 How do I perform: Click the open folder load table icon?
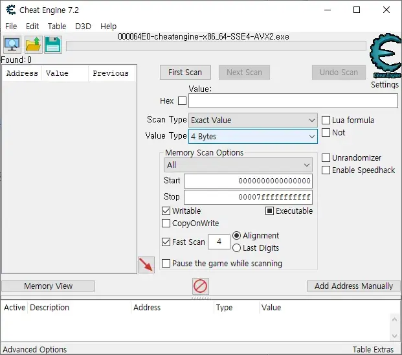pyautogui.click(x=33, y=45)
